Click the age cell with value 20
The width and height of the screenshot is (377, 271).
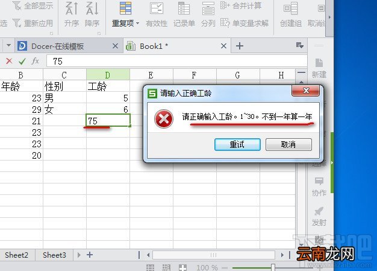pyautogui.click(x=21, y=155)
